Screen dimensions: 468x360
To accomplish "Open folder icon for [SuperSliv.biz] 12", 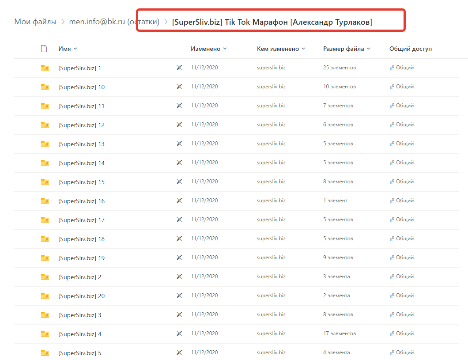I will point(45,125).
